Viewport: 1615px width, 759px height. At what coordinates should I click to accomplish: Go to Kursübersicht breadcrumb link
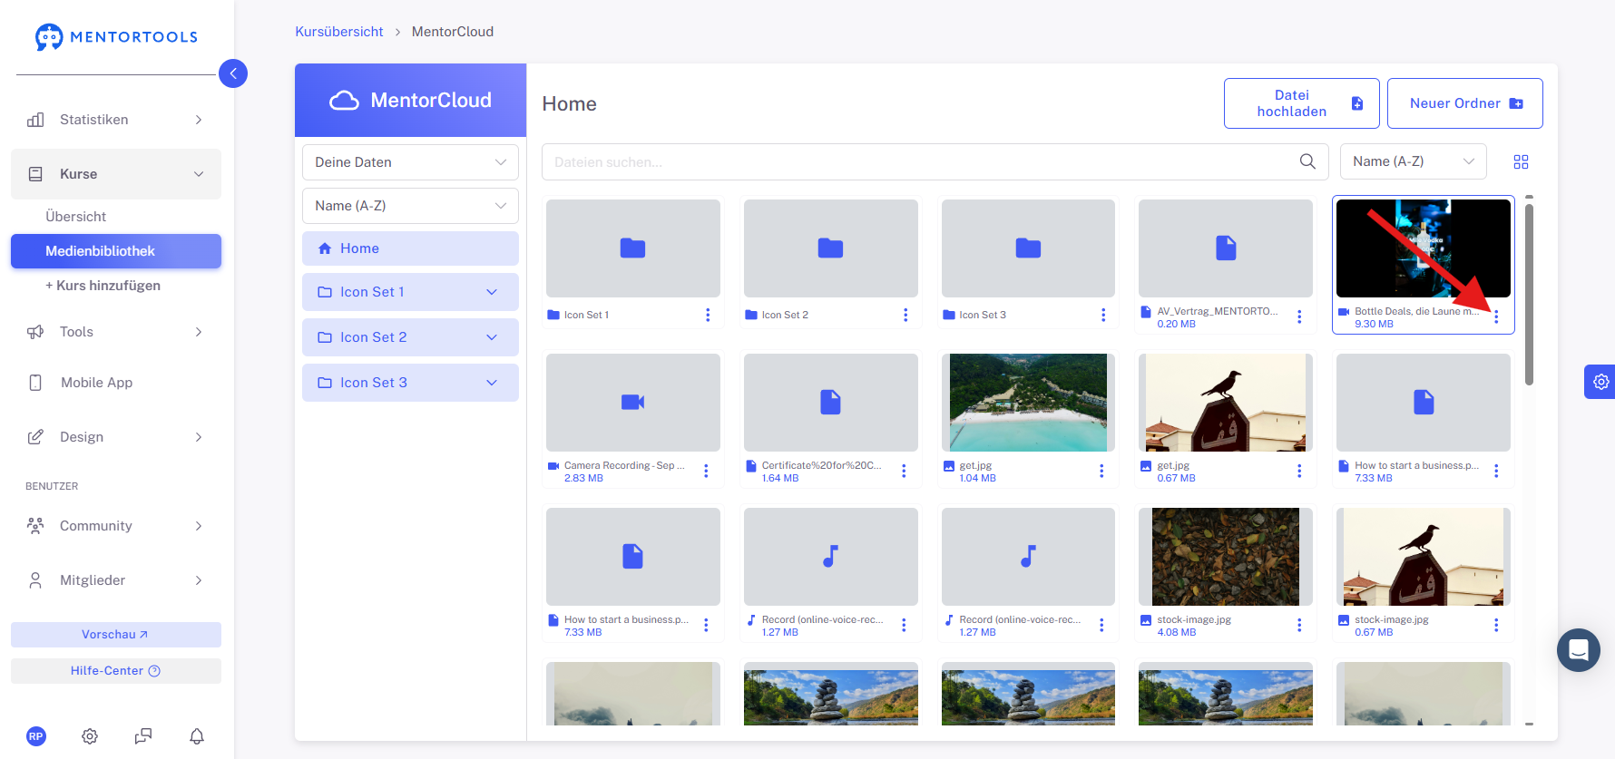tap(339, 32)
